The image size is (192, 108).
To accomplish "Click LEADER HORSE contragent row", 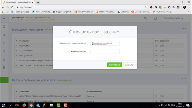I will point(99,96).
